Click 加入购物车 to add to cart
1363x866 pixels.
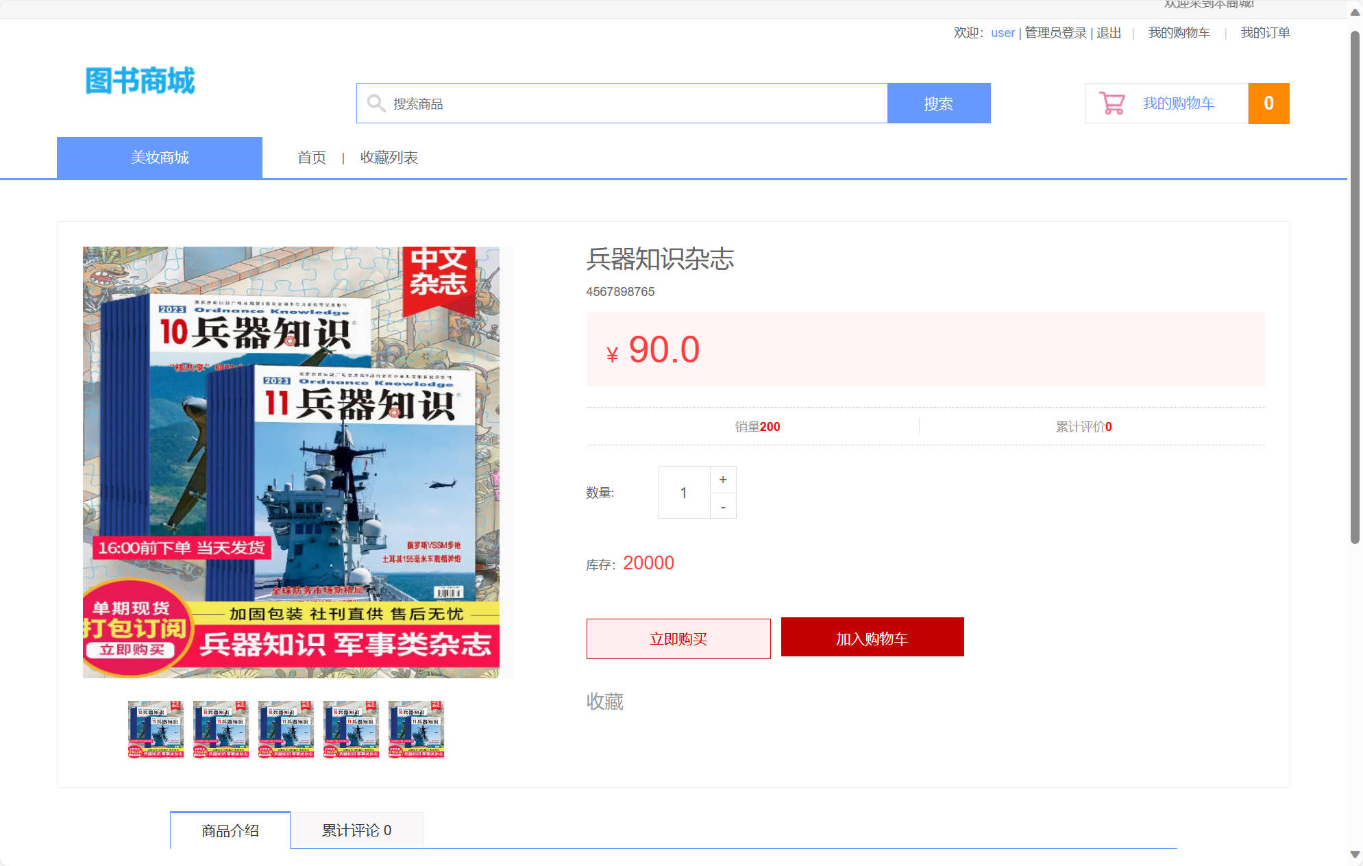click(872, 637)
